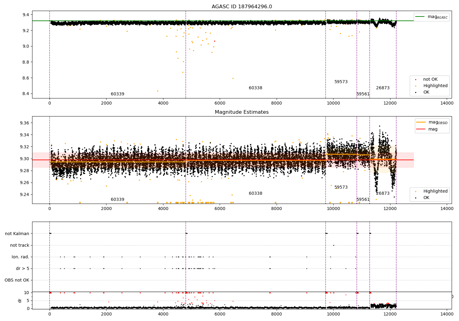Click x-axis tick 12000 under Magnitude Estimates plot
Screen dimensions: 459x321
390,209
